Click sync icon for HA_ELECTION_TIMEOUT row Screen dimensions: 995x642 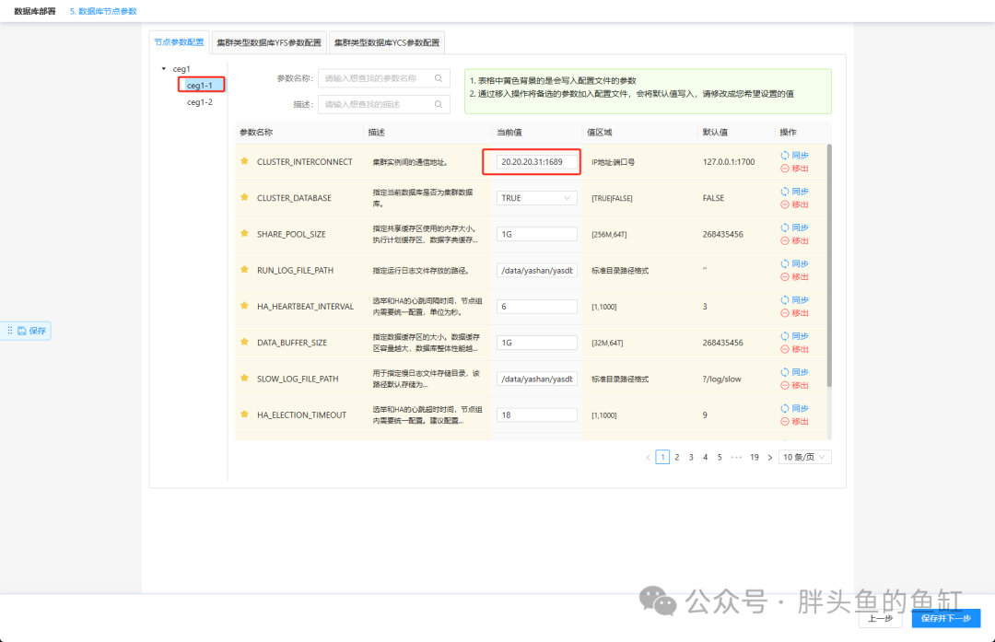(x=785, y=409)
